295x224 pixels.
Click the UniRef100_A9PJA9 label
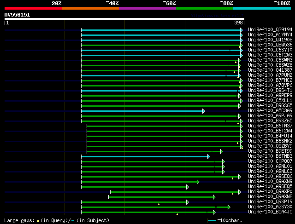pos(270,116)
